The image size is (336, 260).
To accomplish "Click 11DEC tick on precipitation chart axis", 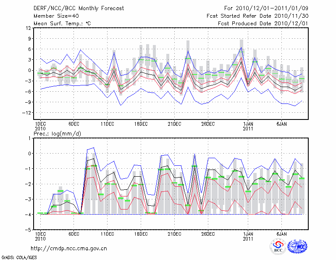I will click(x=107, y=233).
